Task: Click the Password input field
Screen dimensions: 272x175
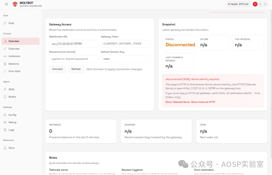Action: [x=74, y=59]
